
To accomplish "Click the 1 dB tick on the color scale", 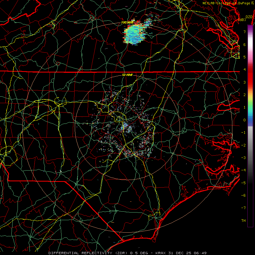I will coord(245,107).
